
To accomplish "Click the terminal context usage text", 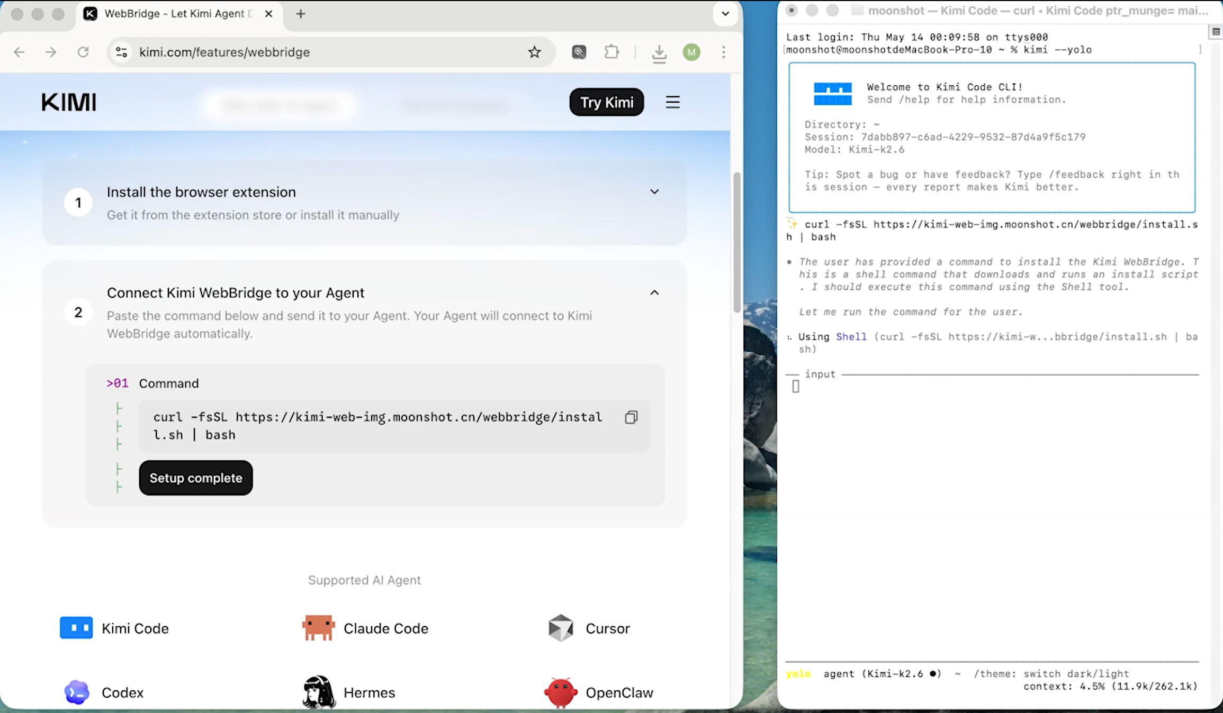I will tap(1110, 687).
